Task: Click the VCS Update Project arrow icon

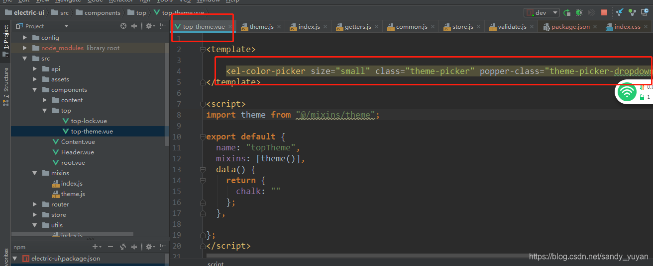Action: (620, 12)
